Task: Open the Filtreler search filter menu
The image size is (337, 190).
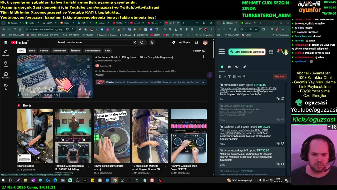Action: (199, 51)
